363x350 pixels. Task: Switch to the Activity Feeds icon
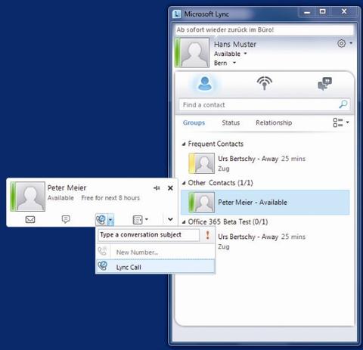[x=264, y=83]
